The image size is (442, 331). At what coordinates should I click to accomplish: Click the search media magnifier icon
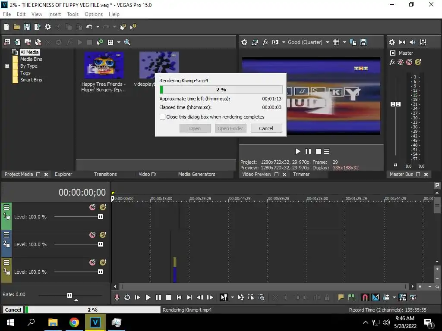(x=127, y=42)
